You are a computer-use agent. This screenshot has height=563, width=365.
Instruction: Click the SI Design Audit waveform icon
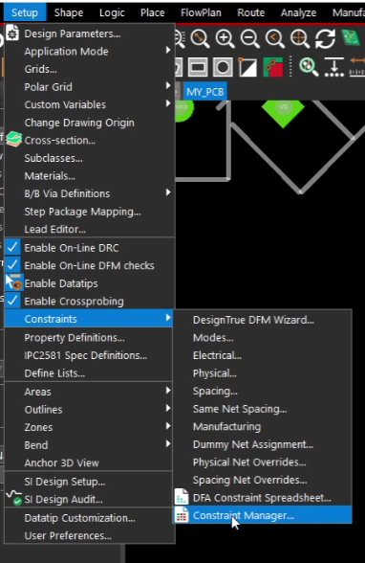click(x=14, y=498)
